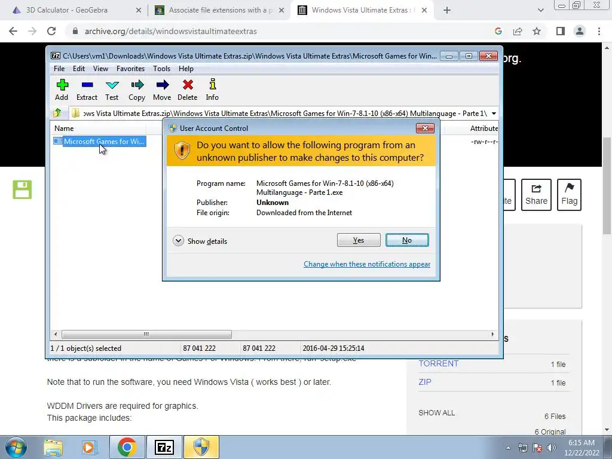Click the Add button in 7-Zip toolbar

click(62, 90)
